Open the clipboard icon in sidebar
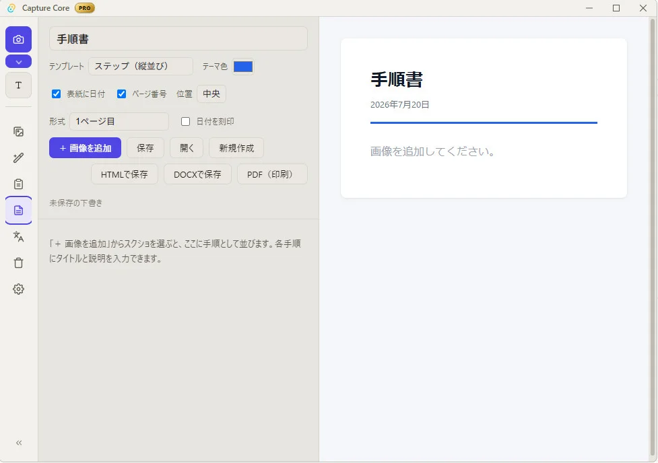Image resolution: width=658 pixels, height=463 pixels. [18, 184]
